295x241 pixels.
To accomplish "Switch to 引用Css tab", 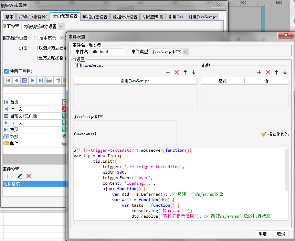I will [176, 17].
